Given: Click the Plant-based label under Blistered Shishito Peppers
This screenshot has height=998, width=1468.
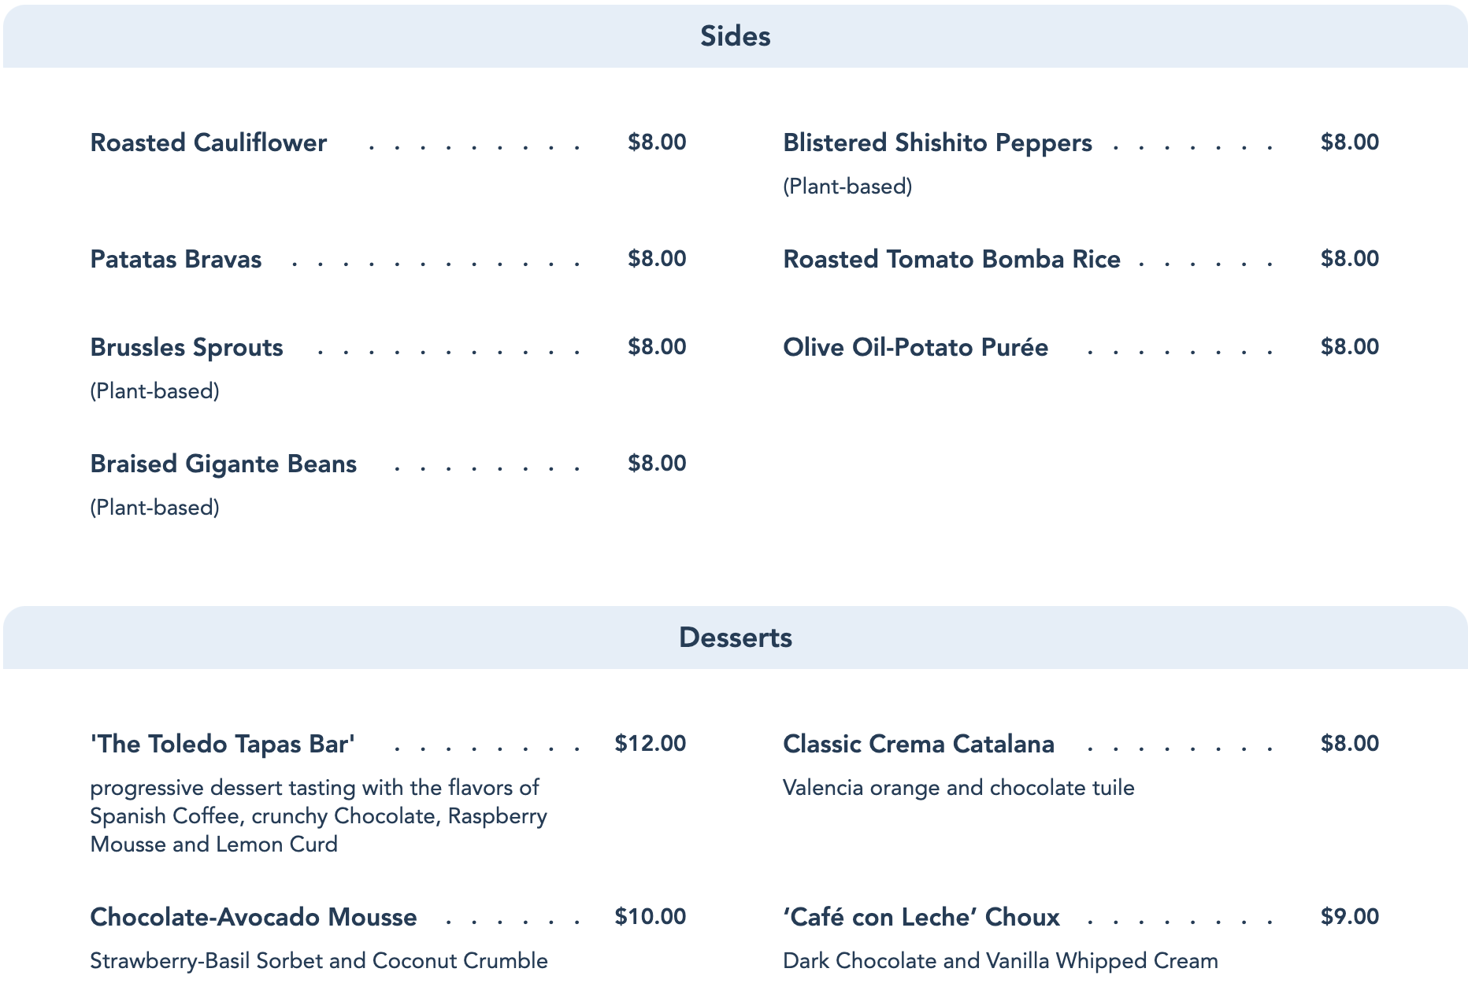Looking at the screenshot, I should (x=847, y=187).
